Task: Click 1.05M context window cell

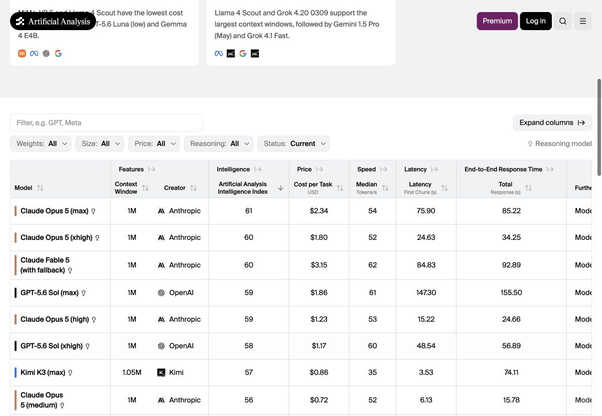Action: 132,372
